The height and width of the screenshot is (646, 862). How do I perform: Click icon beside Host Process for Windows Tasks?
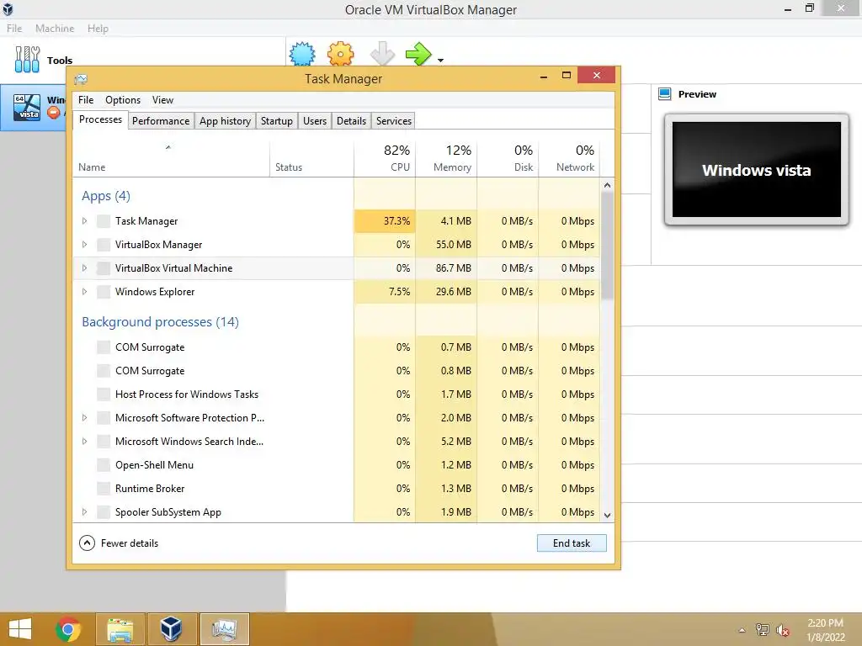click(104, 394)
